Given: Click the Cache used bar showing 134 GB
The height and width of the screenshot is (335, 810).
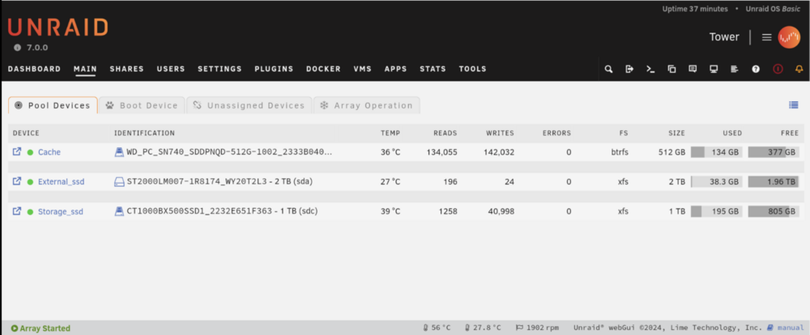Looking at the screenshot, I should click(717, 152).
